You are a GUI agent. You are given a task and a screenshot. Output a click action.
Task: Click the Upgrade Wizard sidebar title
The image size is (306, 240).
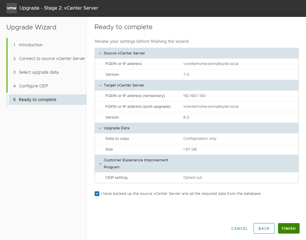tap(31, 27)
